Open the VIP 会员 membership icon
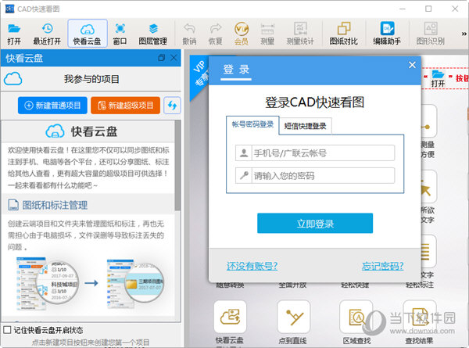 tap(242, 34)
